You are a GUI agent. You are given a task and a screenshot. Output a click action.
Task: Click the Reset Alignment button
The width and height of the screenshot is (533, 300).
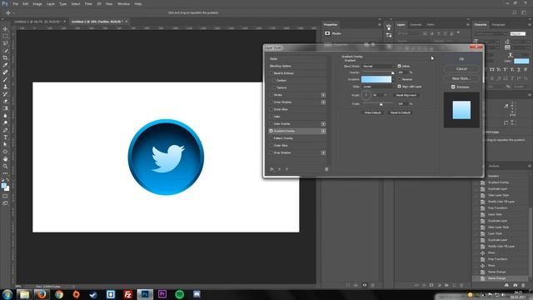(406, 95)
